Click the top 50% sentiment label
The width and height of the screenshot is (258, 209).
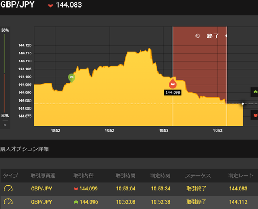(5, 30)
